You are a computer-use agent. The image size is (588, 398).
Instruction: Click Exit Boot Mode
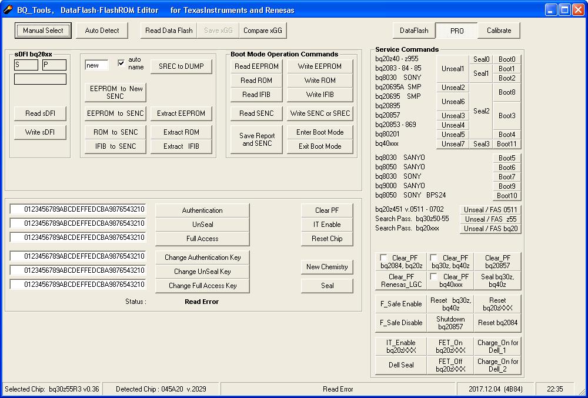point(320,146)
